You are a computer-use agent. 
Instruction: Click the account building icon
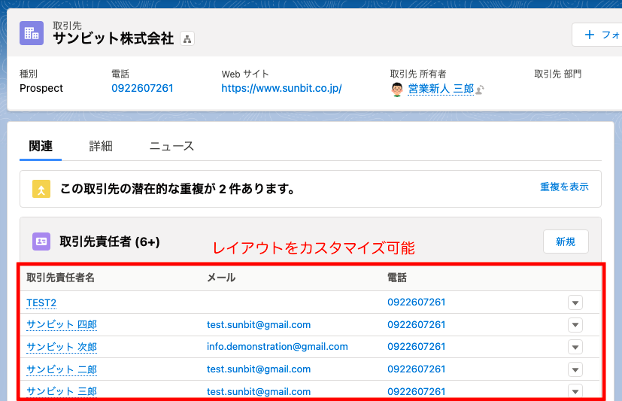tap(32, 33)
